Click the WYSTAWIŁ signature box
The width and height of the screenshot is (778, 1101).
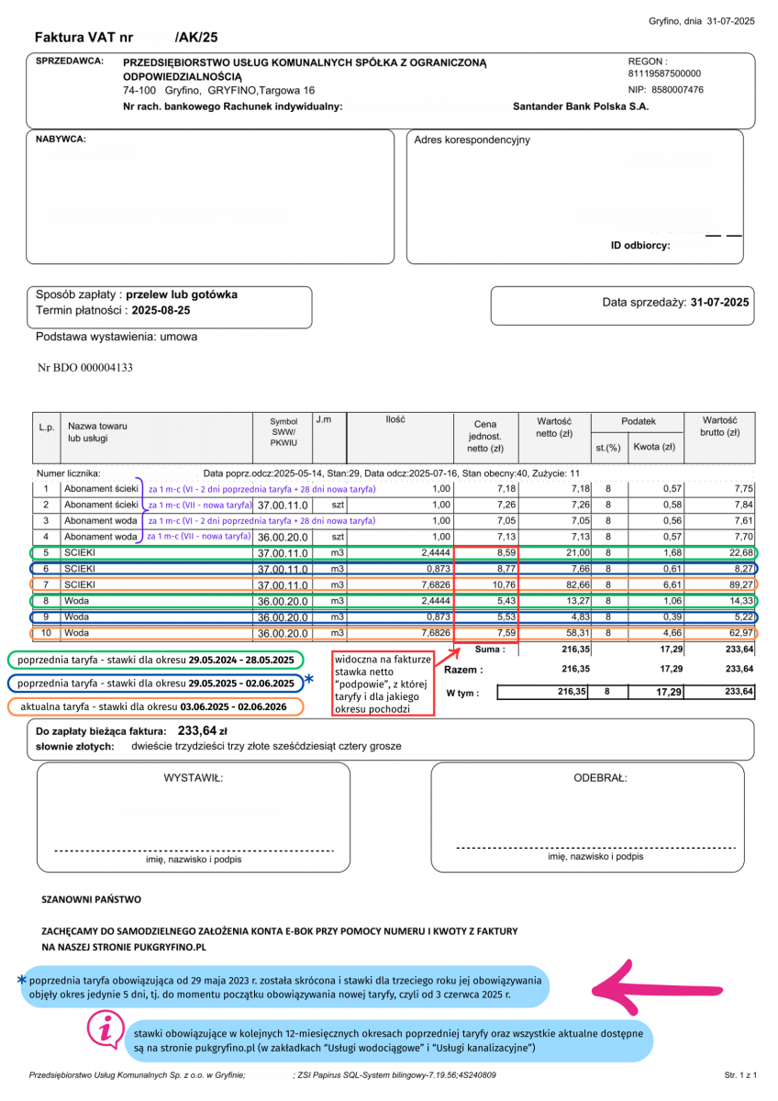[194, 817]
